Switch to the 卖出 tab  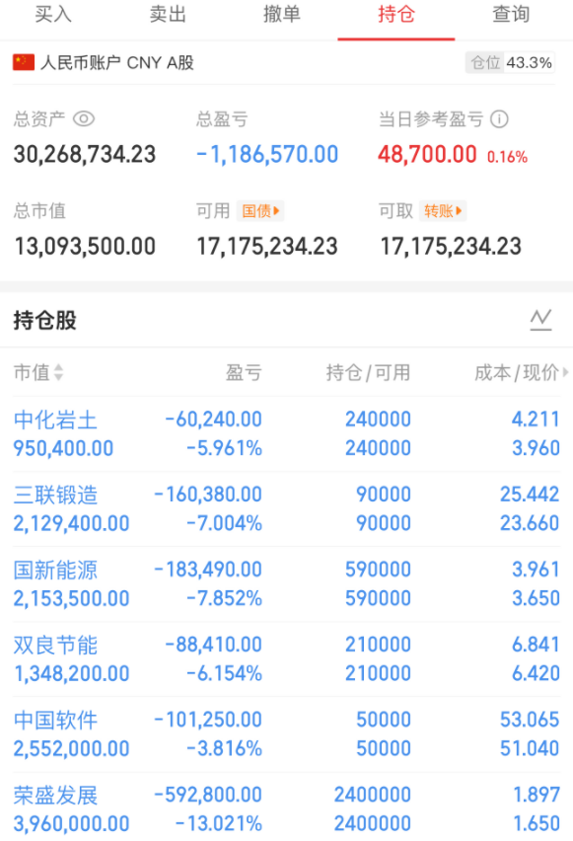pyautogui.click(x=168, y=14)
